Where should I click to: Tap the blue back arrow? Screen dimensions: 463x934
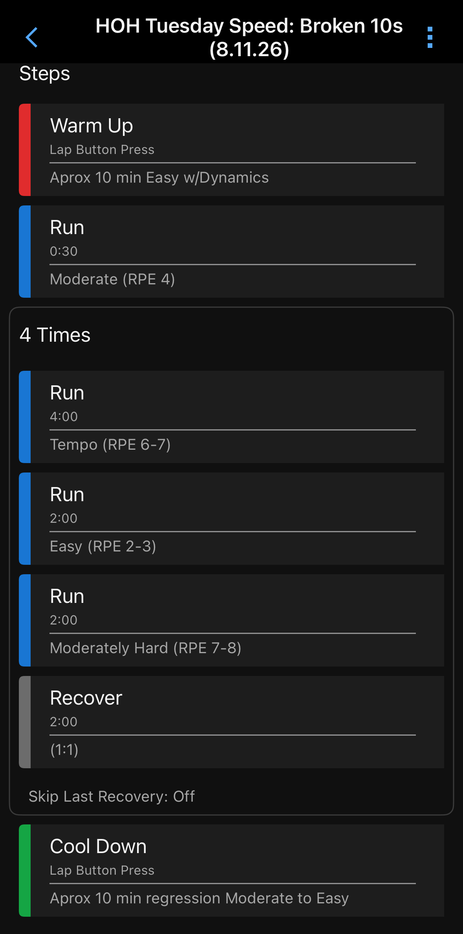pos(31,37)
